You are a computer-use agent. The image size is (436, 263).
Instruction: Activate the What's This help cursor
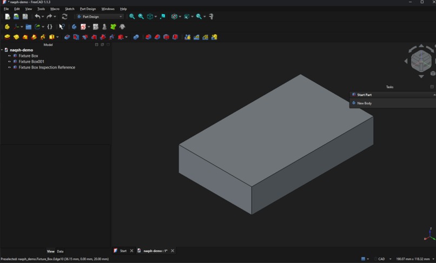[x=62, y=27]
